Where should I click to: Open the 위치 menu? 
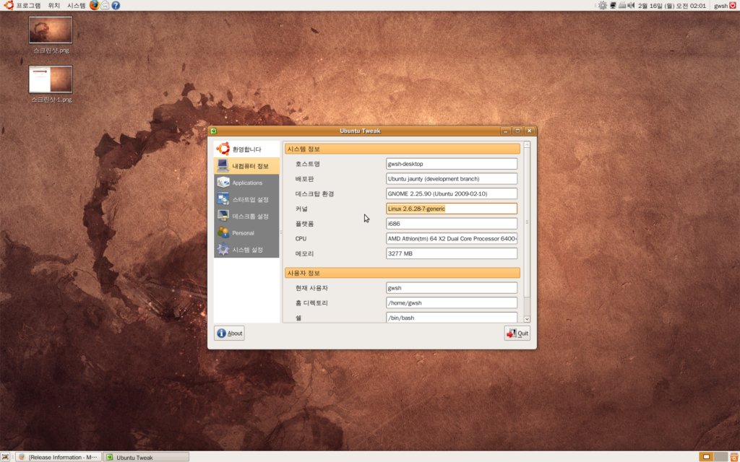(53, 5)
